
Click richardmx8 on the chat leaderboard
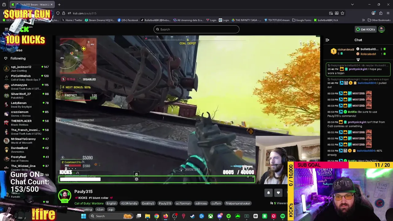(x=346, y=49)
